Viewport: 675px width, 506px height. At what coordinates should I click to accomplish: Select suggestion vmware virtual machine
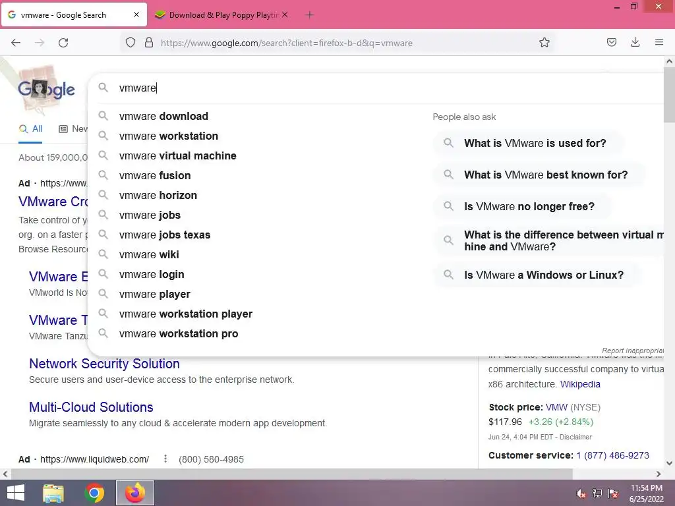(x=178, y=155)
